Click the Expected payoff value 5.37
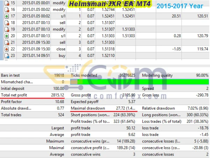210x158 pixels. (132, 102)
